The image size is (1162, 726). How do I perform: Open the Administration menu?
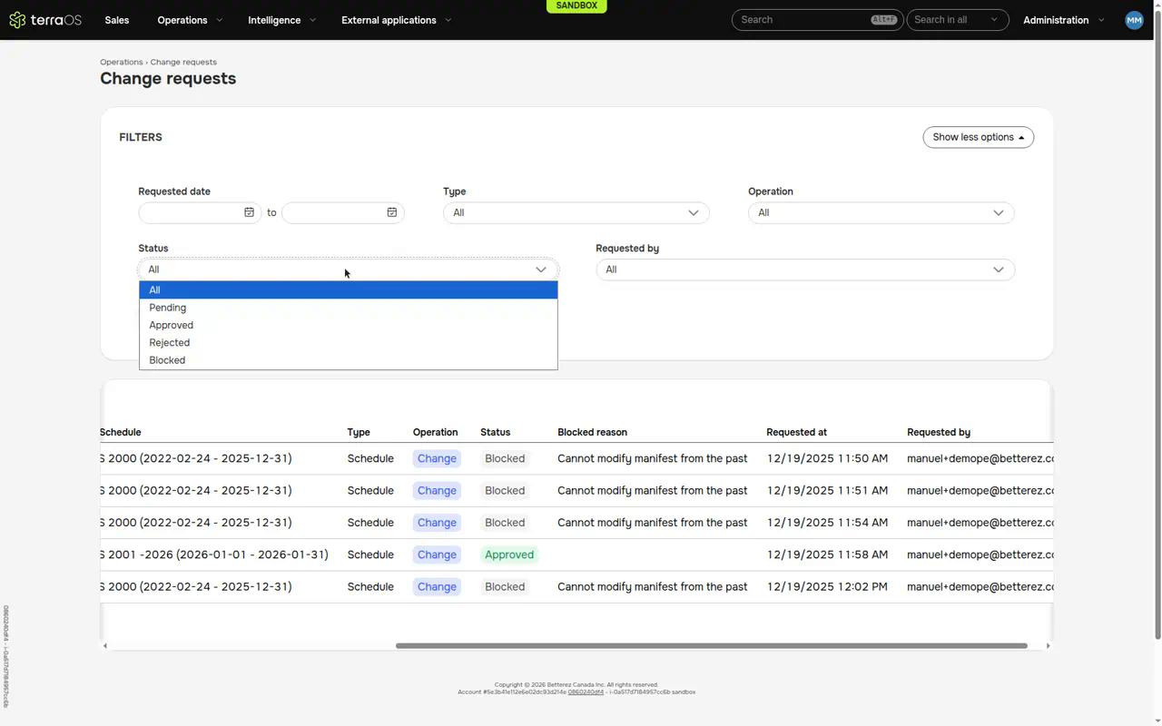1064,20
